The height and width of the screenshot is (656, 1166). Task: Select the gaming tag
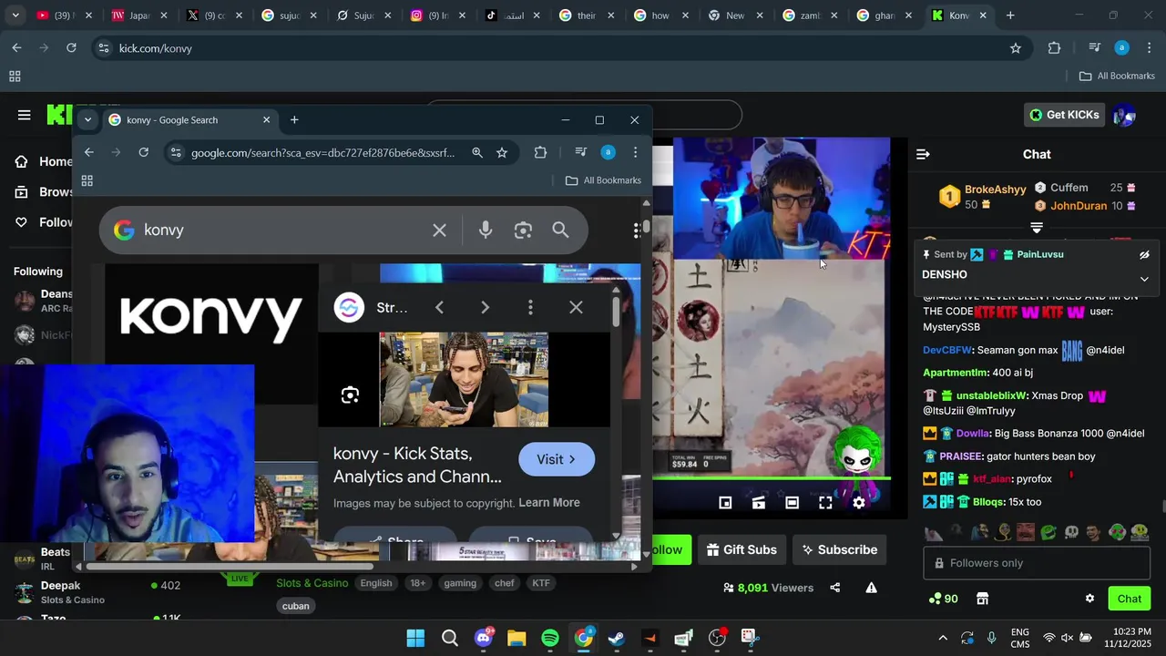[460, 583]
